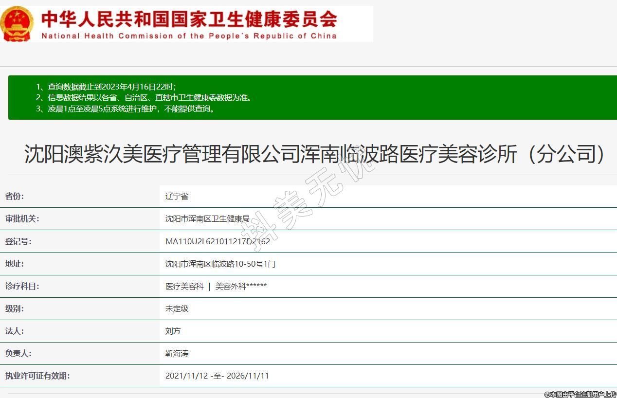Select the address 沈阳市浑南区临波路10-50号1门
The image size is (617, 398).
click(220, 264)
